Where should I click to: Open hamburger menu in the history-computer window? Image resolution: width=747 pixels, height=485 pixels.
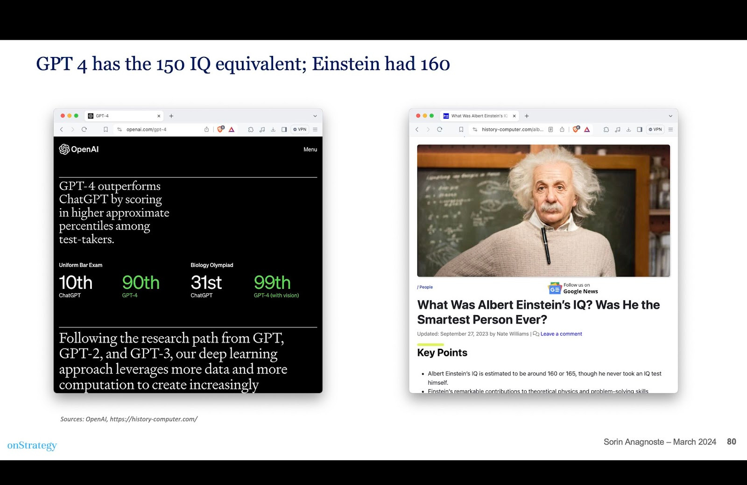pos(671,130)
